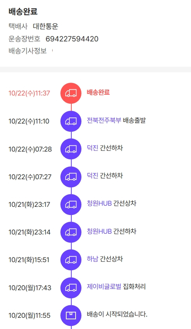This screenshot has height=329, width=191.
Task: Click the truck icon beside 청원HUB 간선하차
Action: click(x=71, y=232)
